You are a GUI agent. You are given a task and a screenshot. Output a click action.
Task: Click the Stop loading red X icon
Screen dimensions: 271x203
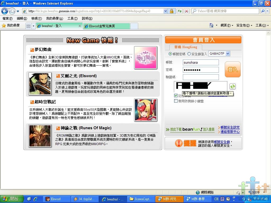[x=187, y=11]
